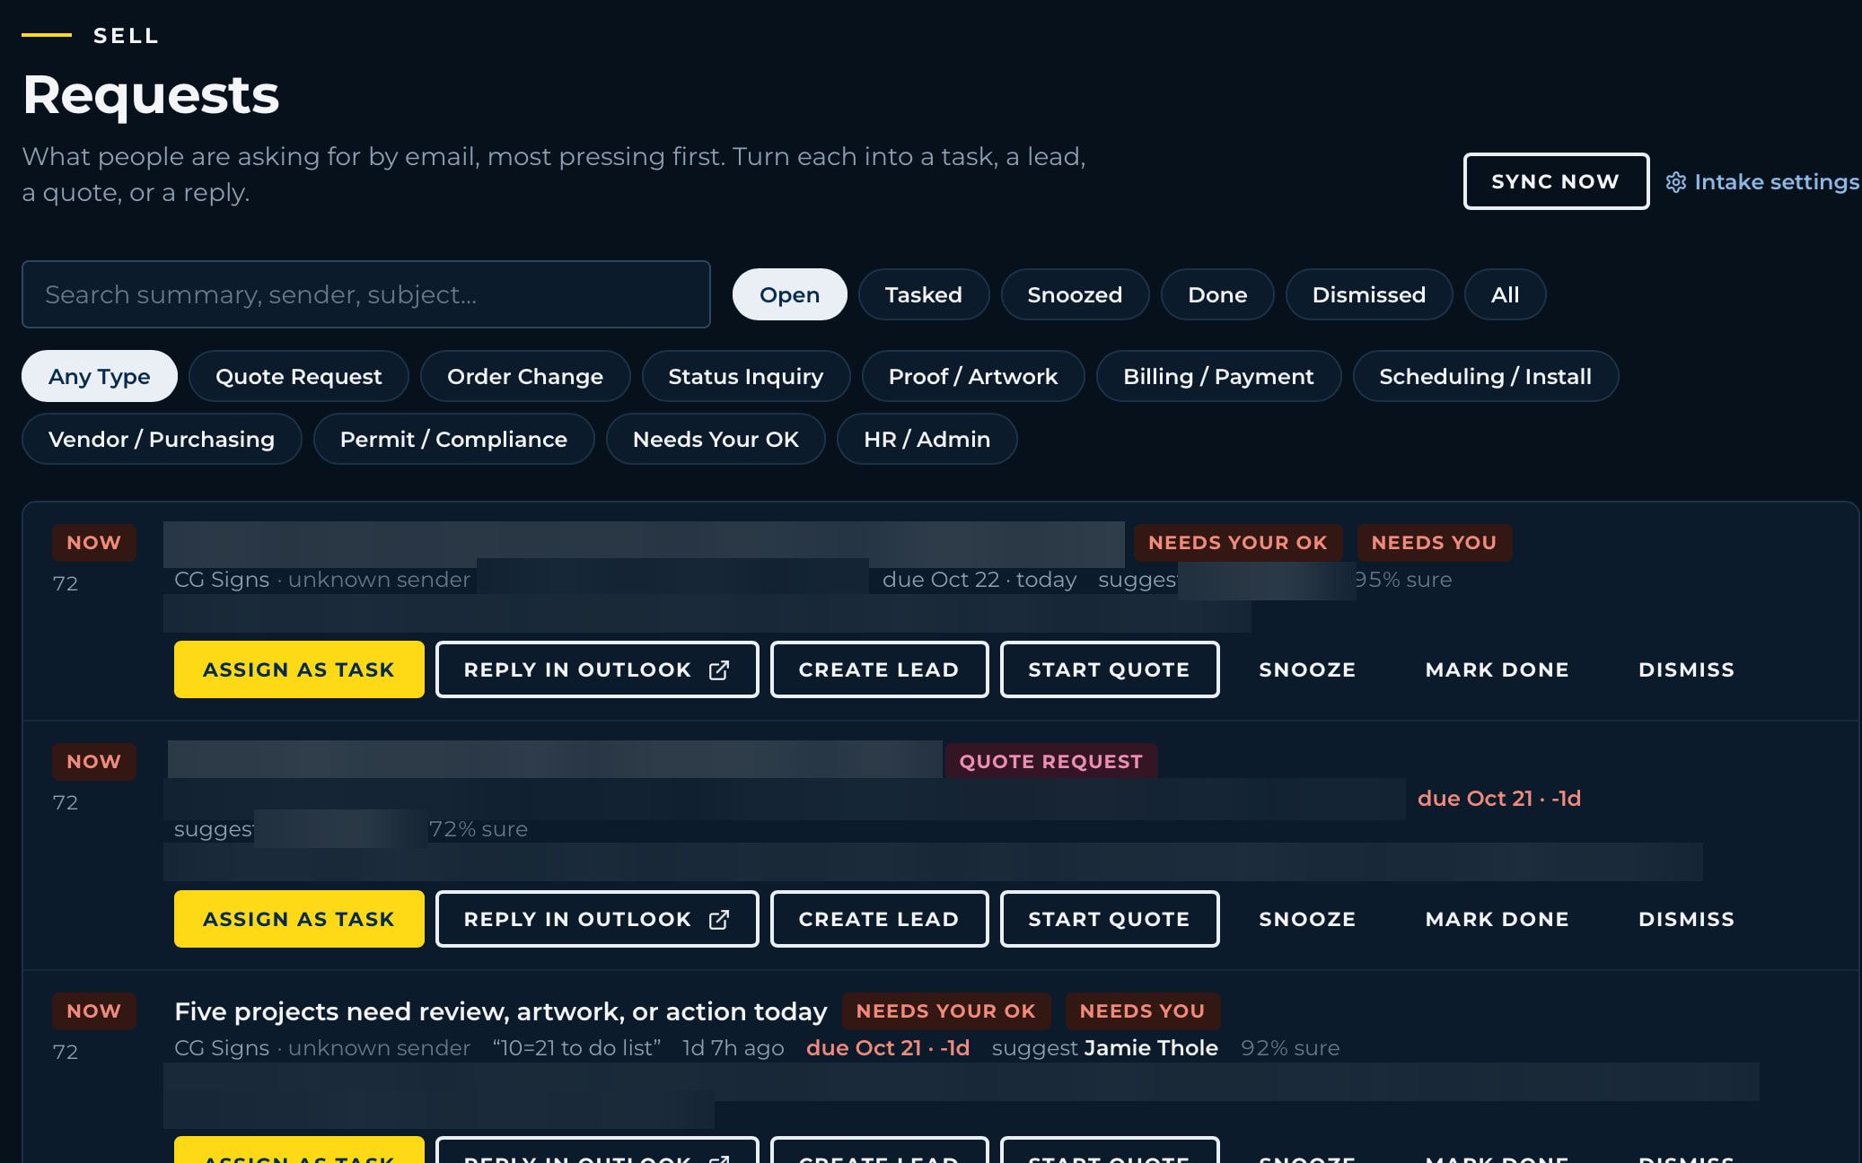Select the All status filter
This screenshot has height=1163, width=1862.
pyautogui.click(x=1505, y=294)
